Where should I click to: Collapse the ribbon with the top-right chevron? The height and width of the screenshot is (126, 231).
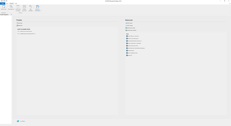[230, 4]
